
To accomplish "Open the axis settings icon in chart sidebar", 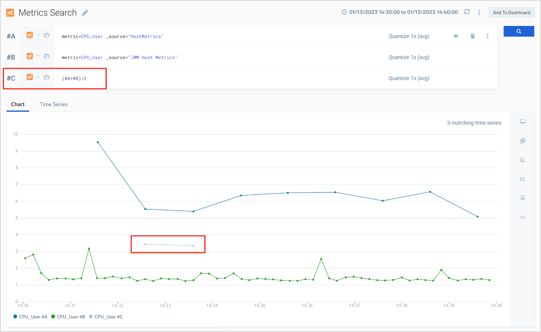I will (523, 160).
